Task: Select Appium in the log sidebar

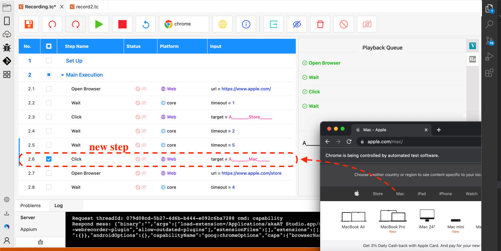Action: [29, 229]
